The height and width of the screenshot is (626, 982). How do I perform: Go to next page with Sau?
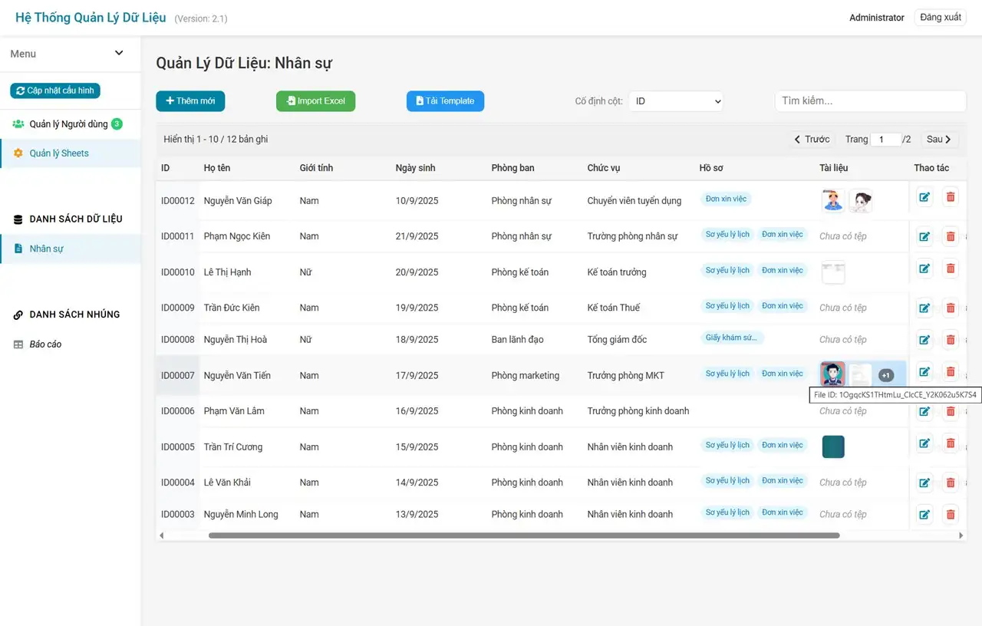[x=939, y=139]
